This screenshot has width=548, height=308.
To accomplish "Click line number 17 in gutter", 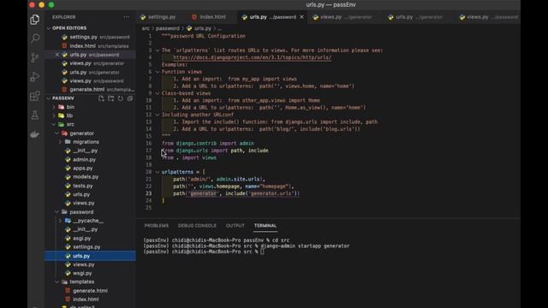I will click(x=148, y=151).
